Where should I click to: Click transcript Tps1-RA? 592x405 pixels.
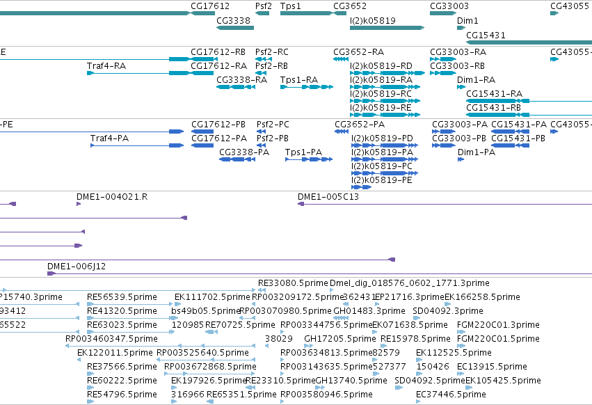(x=299, y=80)
